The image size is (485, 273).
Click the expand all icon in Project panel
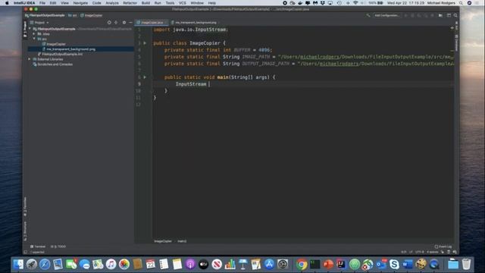[116, 23]
